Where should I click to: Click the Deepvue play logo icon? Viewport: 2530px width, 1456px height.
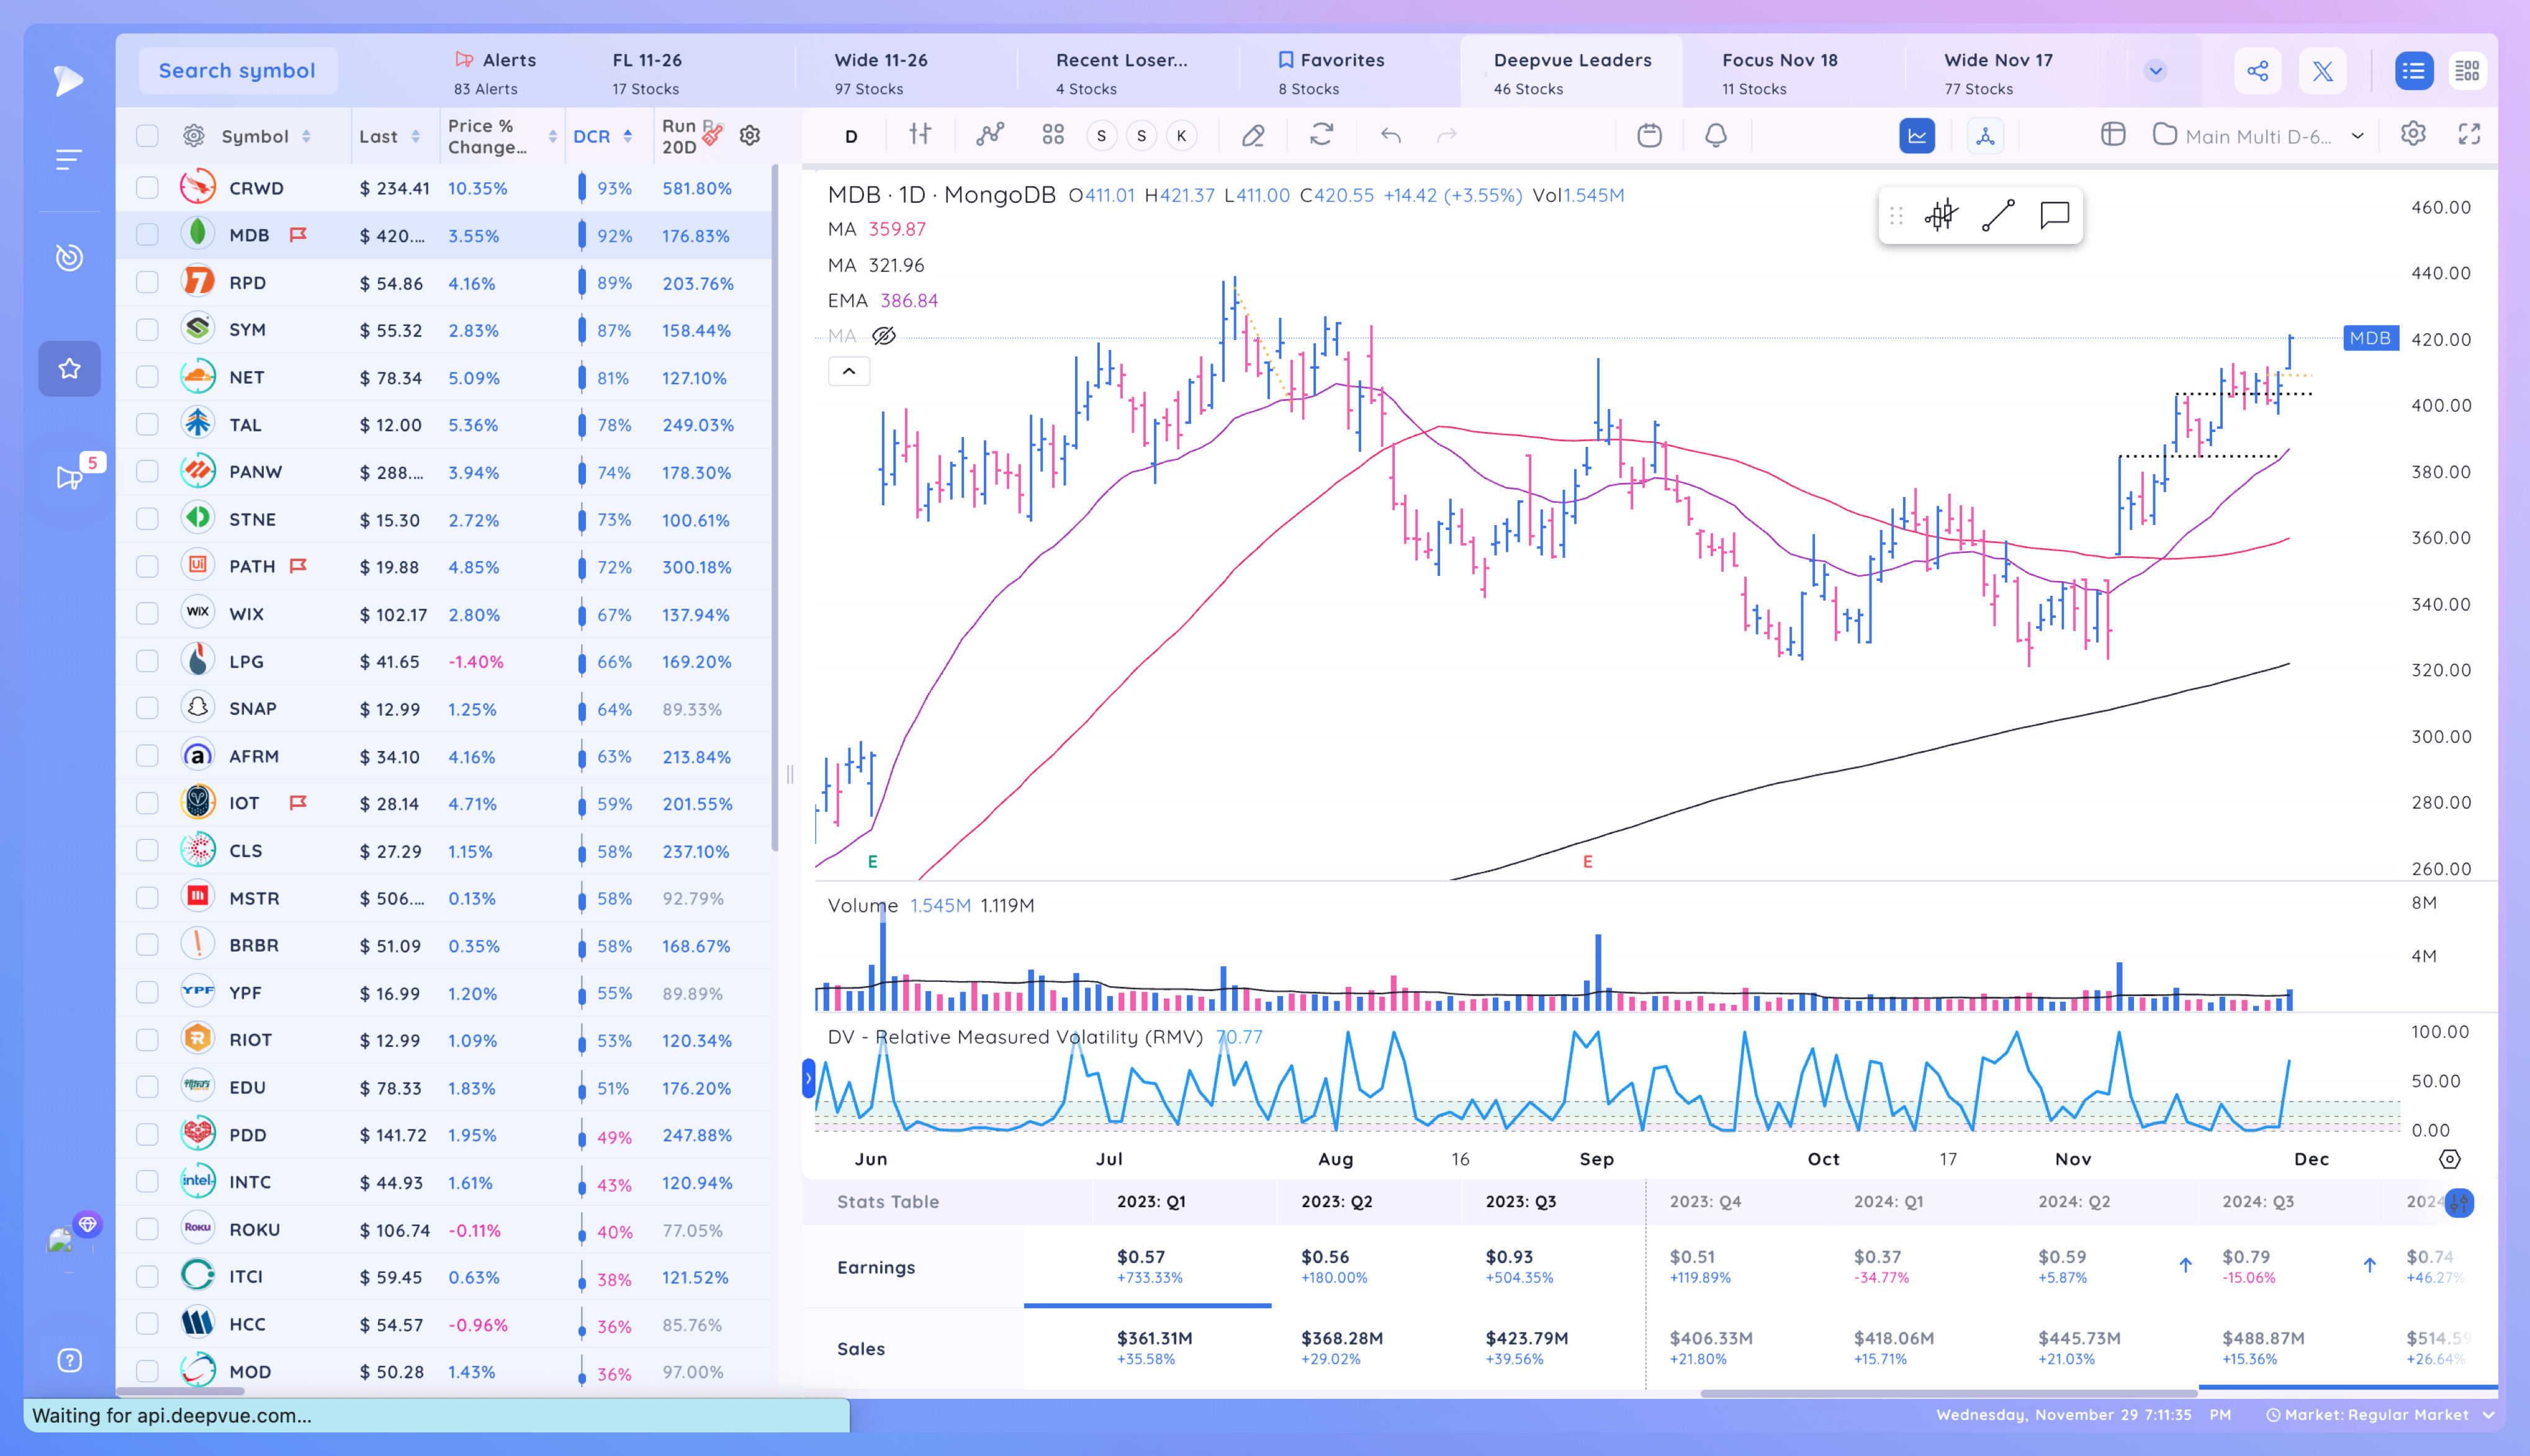click(x=68, y=80)
